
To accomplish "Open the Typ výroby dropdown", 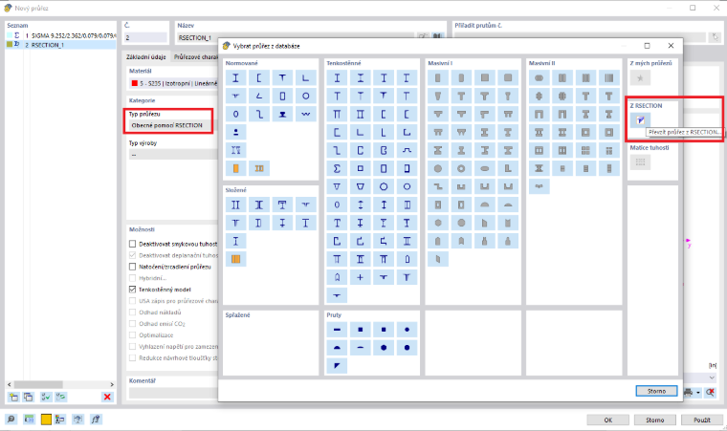I will tap(173, 154).
